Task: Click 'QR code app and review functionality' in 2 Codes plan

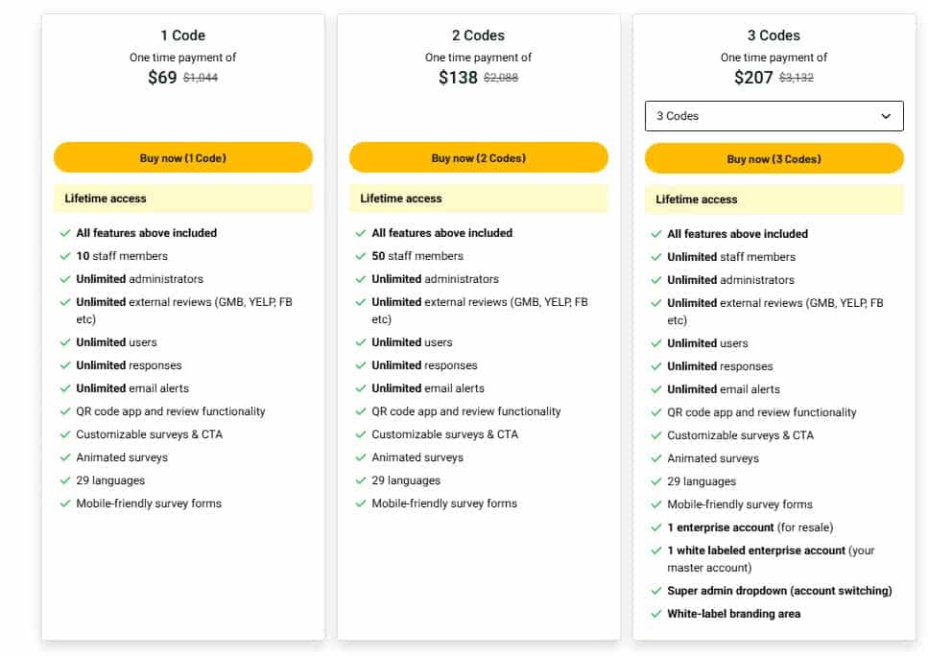Action: [x=465, y=411]
